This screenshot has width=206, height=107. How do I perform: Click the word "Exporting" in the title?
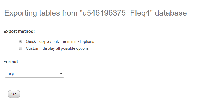[x=22, y=13]
